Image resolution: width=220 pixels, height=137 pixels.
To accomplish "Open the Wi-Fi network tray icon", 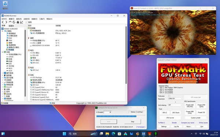I will pyautogui.click(x=200, y=134).
